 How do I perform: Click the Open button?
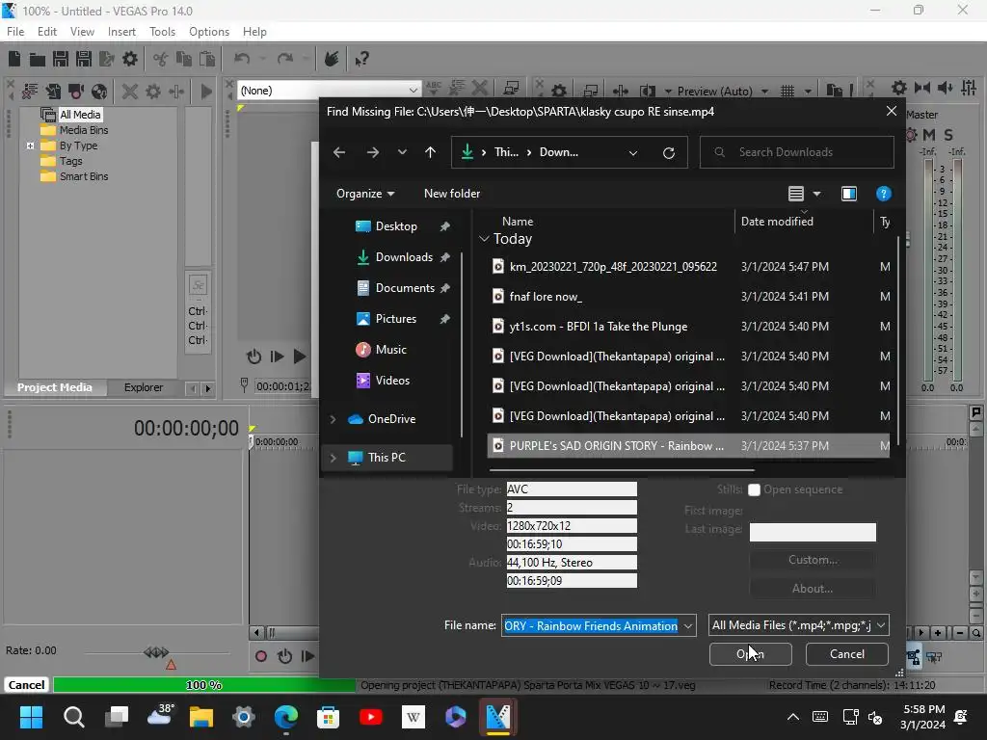(750, 654)
